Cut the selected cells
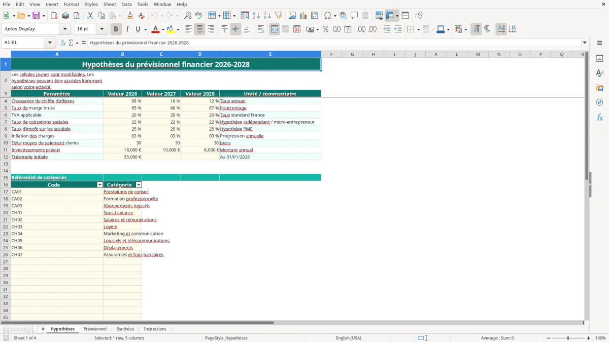 coord(90,16)
